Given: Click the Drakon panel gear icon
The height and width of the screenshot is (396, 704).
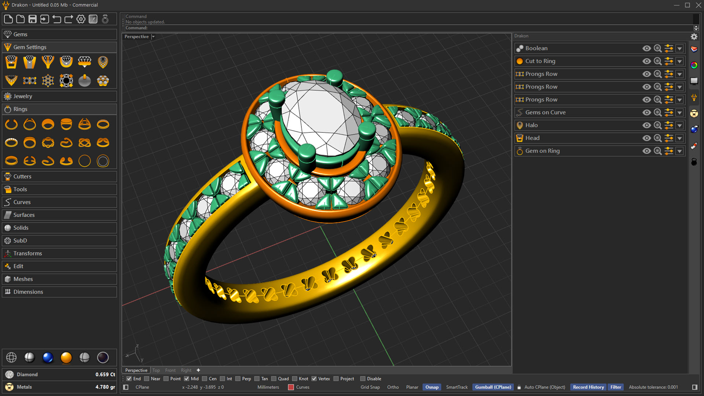Looking at the screenshot, I should click(694, 37).
